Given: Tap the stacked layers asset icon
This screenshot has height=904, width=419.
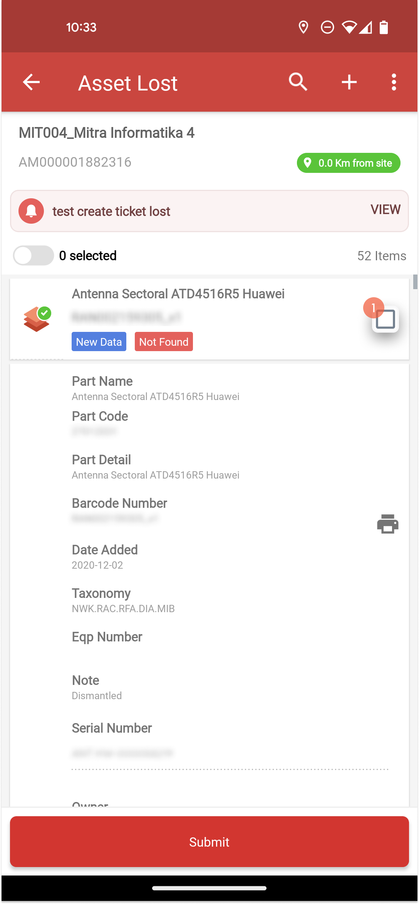Looking at the screenshot, I should coord(37,319).
